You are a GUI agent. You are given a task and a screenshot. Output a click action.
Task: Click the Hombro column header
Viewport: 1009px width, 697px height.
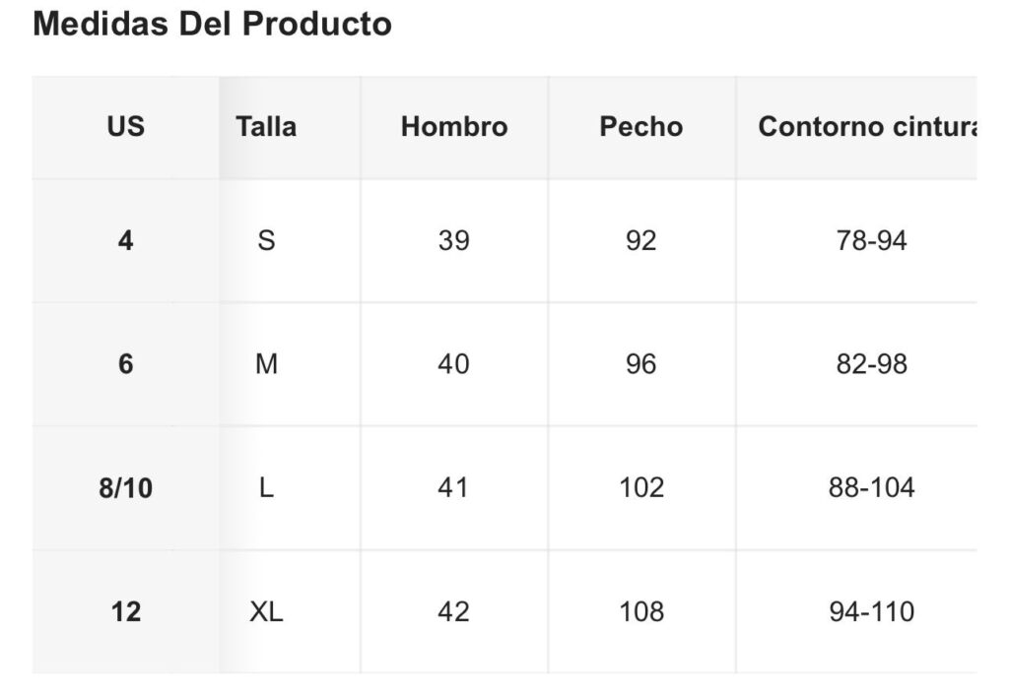[453, 127]
